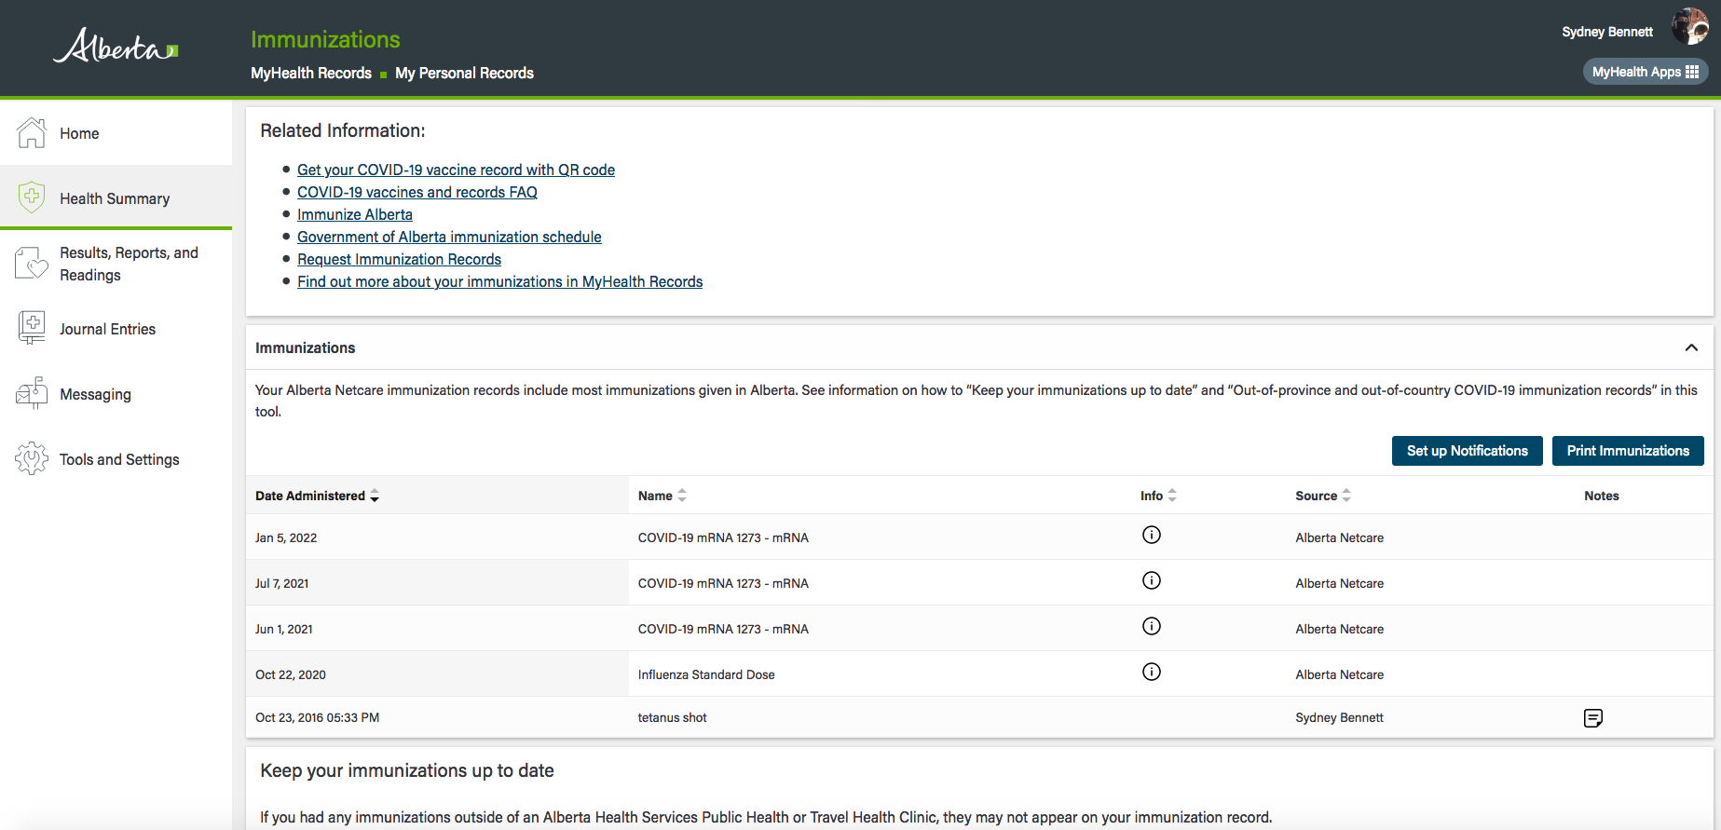The image size is (1721, 830).
Task: Click the Print Immunizations button
Action: click(1628, 451)
